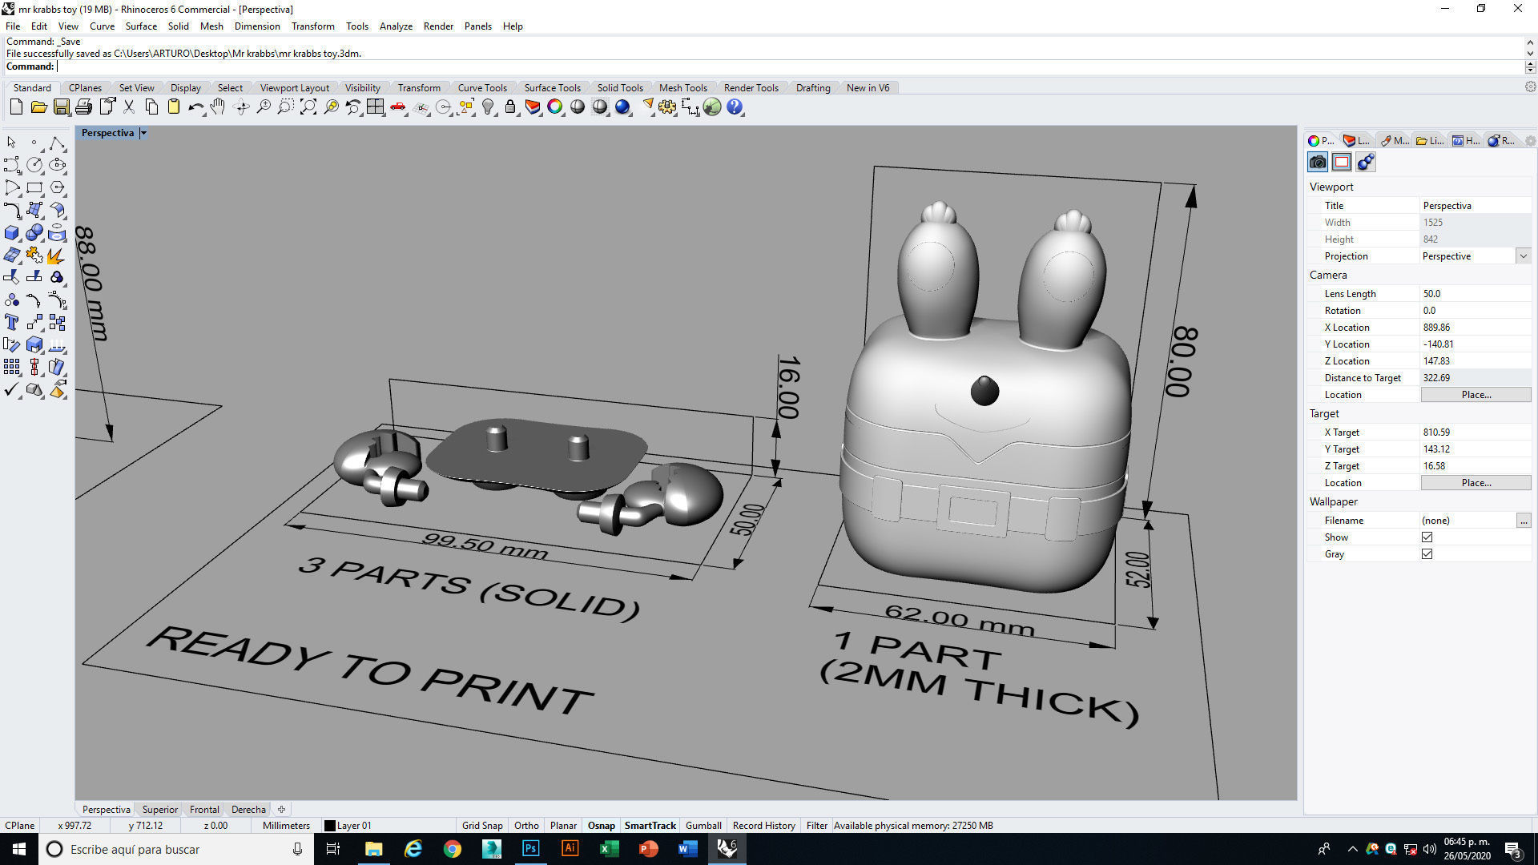Click the padlock Lock objects icon

[510, 107]
